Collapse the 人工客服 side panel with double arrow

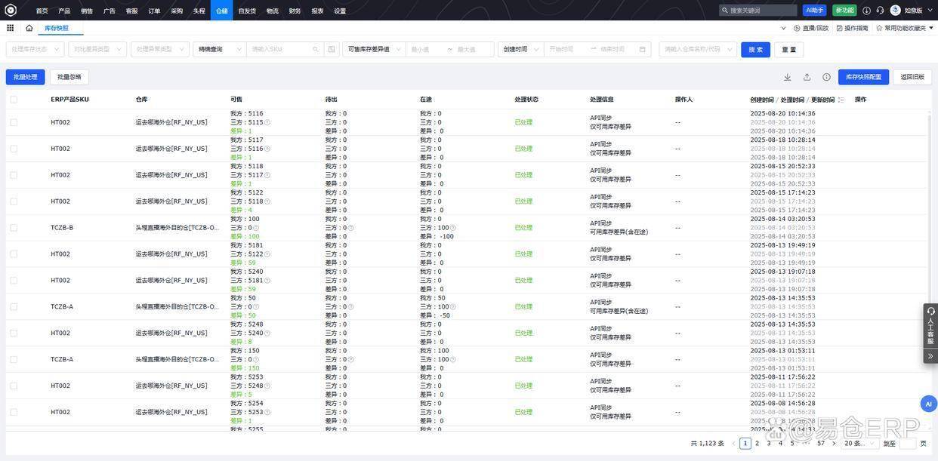click(x=930, y=356)
